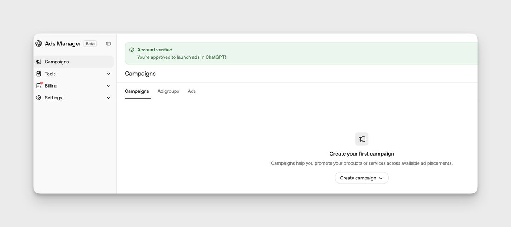Screen dimensions: 511x227
Task: Collapse sidebar using the panel toggle icon
Action: [109, 44]
